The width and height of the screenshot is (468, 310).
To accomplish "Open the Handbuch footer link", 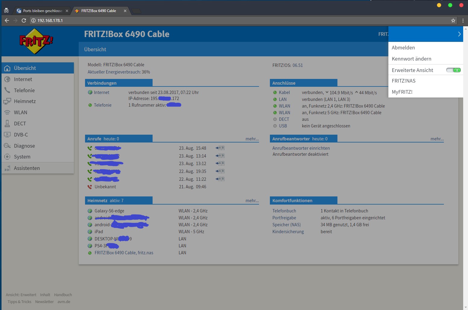I will pyautogui.click(x=63, y=295).
